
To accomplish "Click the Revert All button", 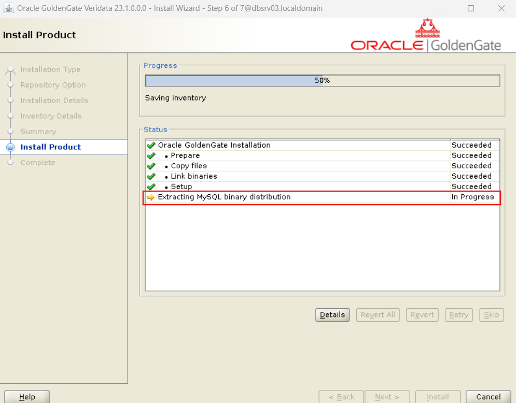I will point(378,315).
